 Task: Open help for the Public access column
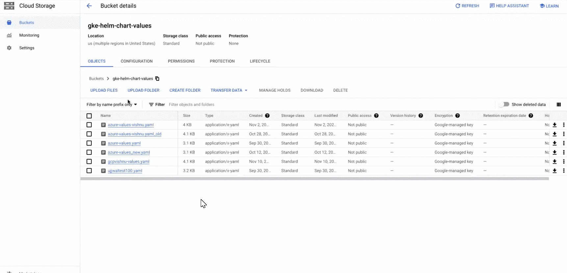point(376,115)
